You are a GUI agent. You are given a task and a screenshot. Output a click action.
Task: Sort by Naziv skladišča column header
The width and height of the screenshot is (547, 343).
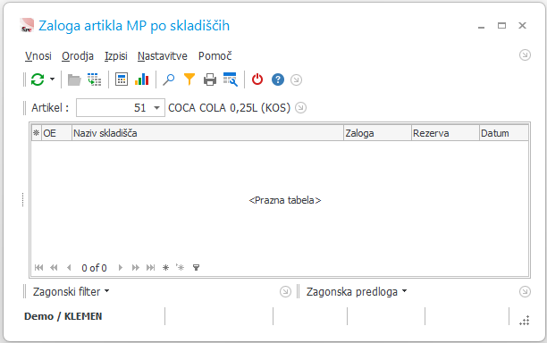pos(207,133)
